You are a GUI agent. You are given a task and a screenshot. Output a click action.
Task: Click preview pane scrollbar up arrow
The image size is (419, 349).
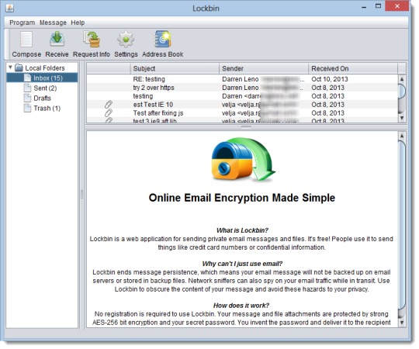[402, 136]
